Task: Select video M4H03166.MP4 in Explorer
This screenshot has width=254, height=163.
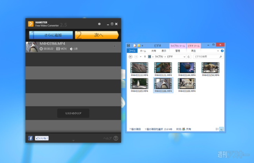Action: tap(163, 85)
